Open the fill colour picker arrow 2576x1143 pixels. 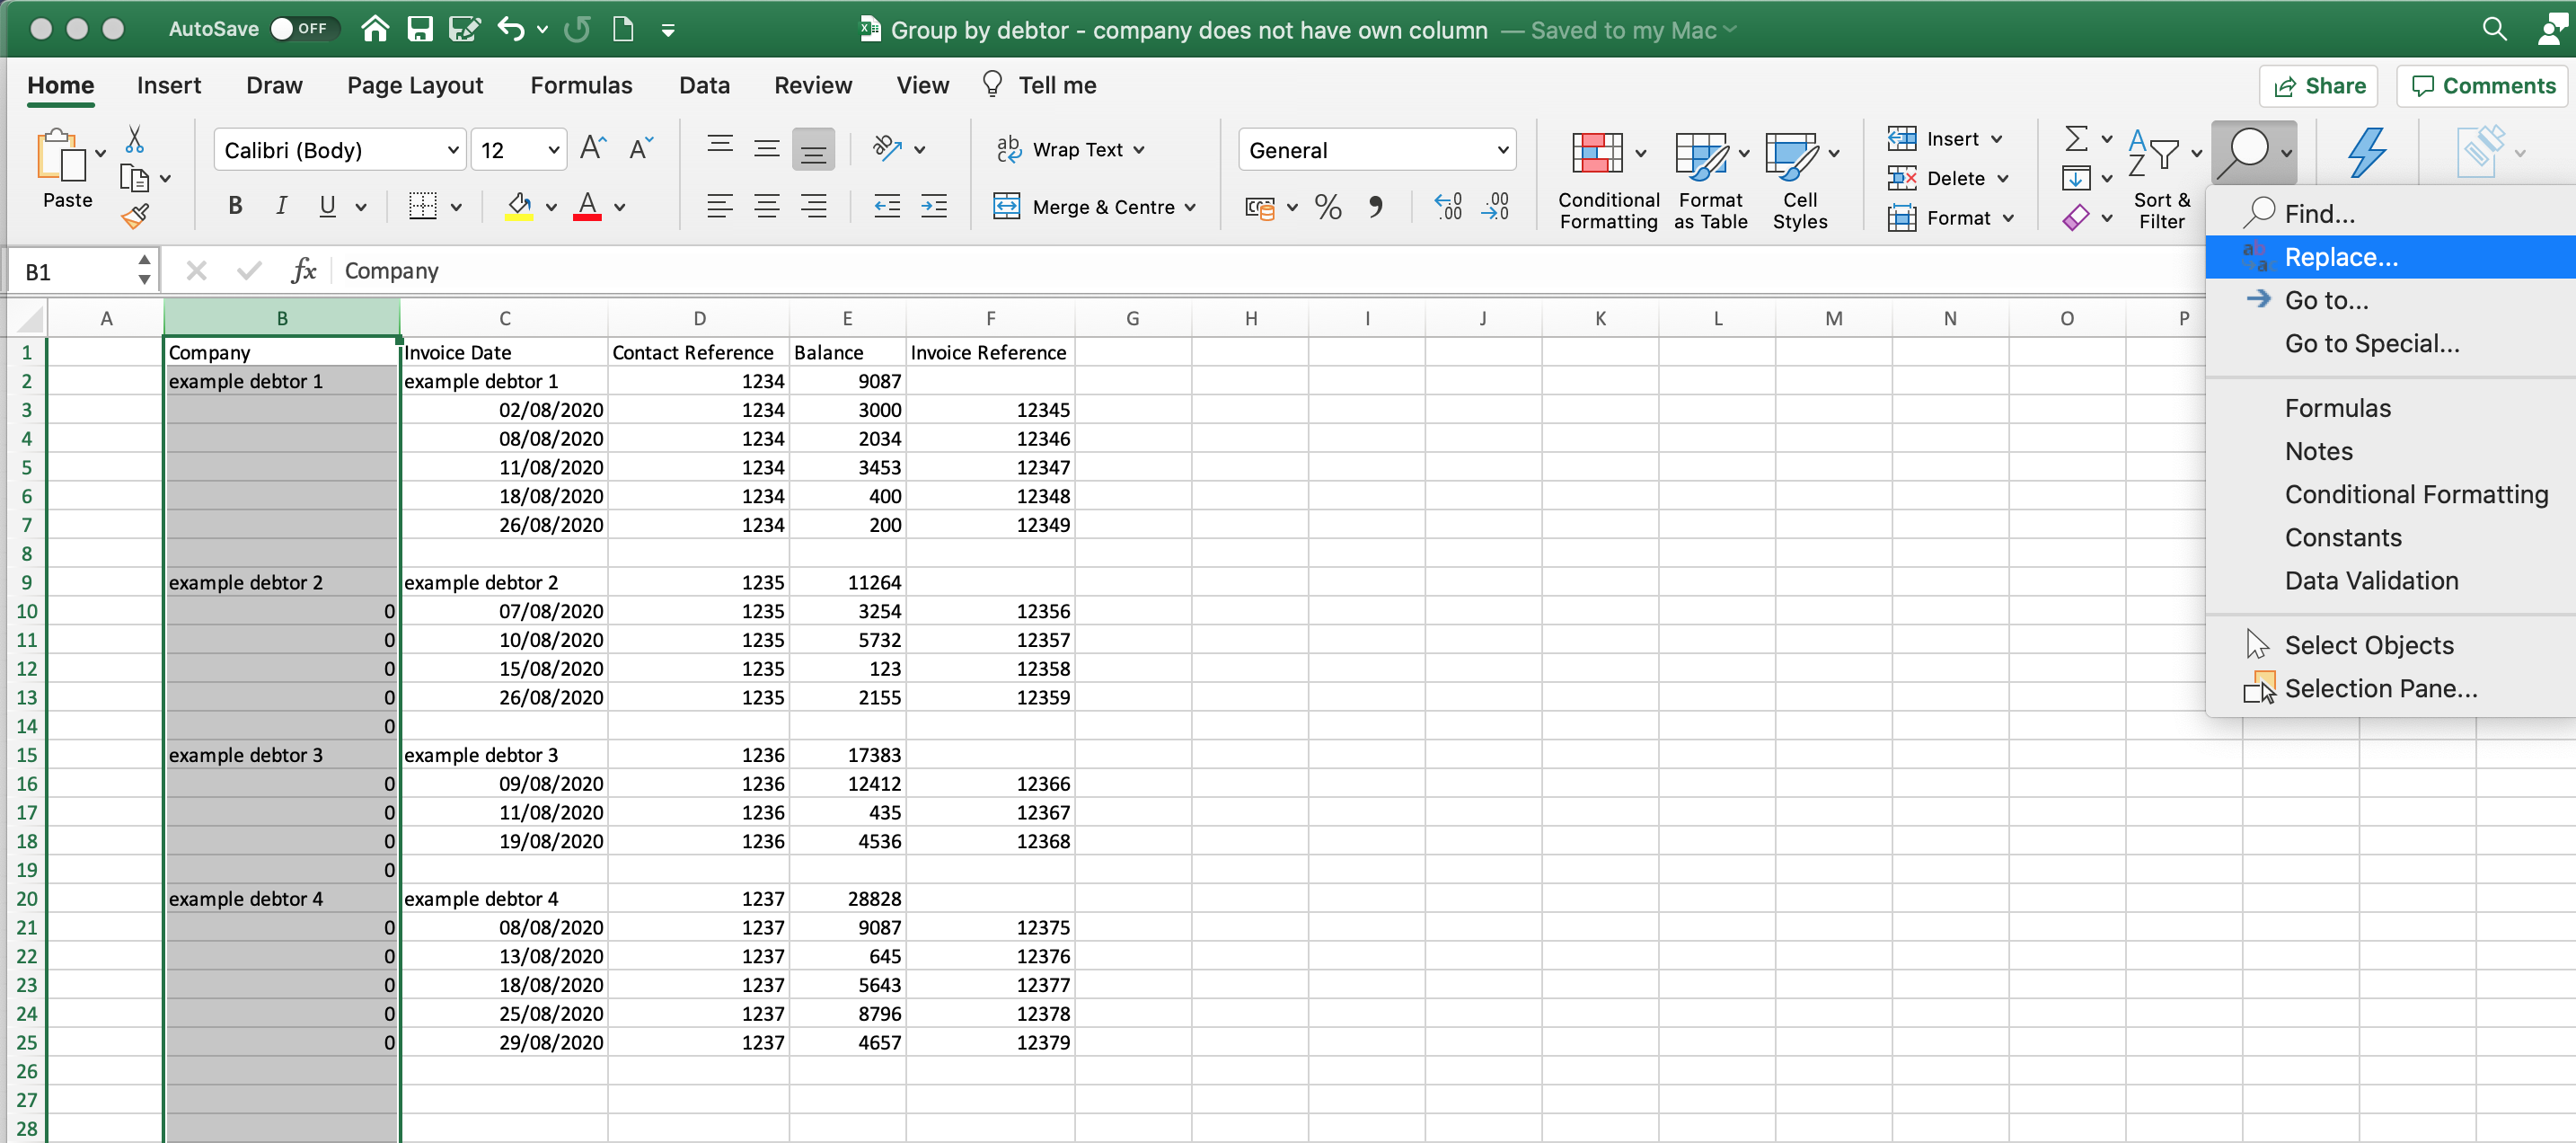551,208
